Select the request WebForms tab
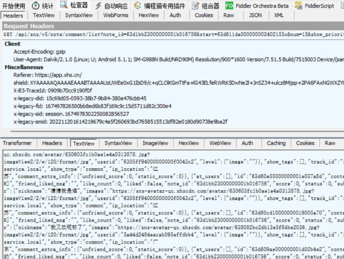This screenshot has height=259, width=344. tap(116, 15)
